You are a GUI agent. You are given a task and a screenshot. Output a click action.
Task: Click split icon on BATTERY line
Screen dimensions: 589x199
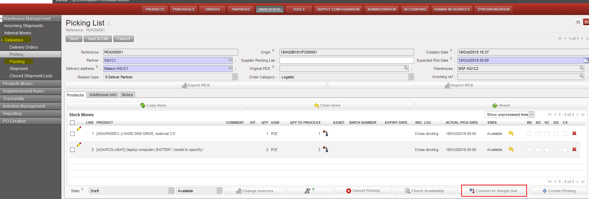326,149
